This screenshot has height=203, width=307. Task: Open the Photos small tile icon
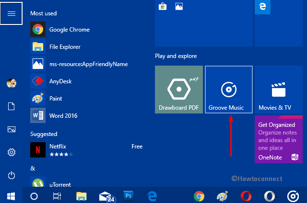point(179,6)
